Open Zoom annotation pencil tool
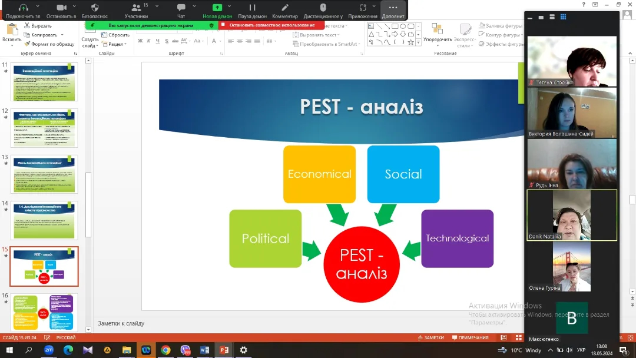The image size is (636, 358). (x=285, y=11)
